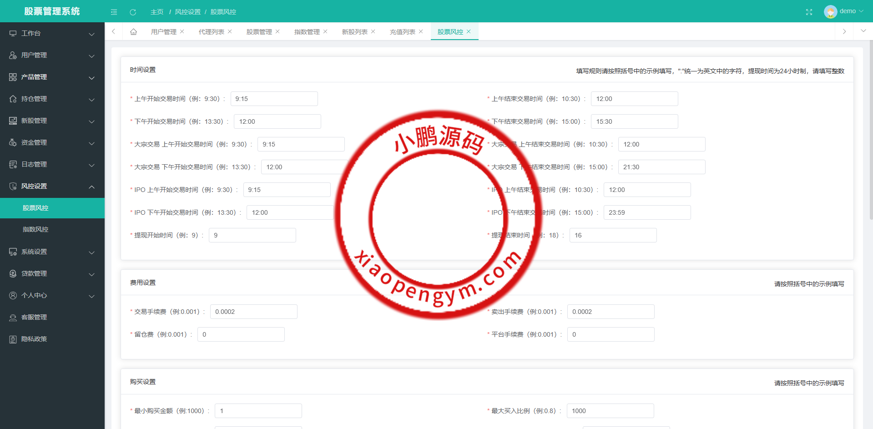Refresh the current page
The image size is (873, 429).
[x=133, y=12]
